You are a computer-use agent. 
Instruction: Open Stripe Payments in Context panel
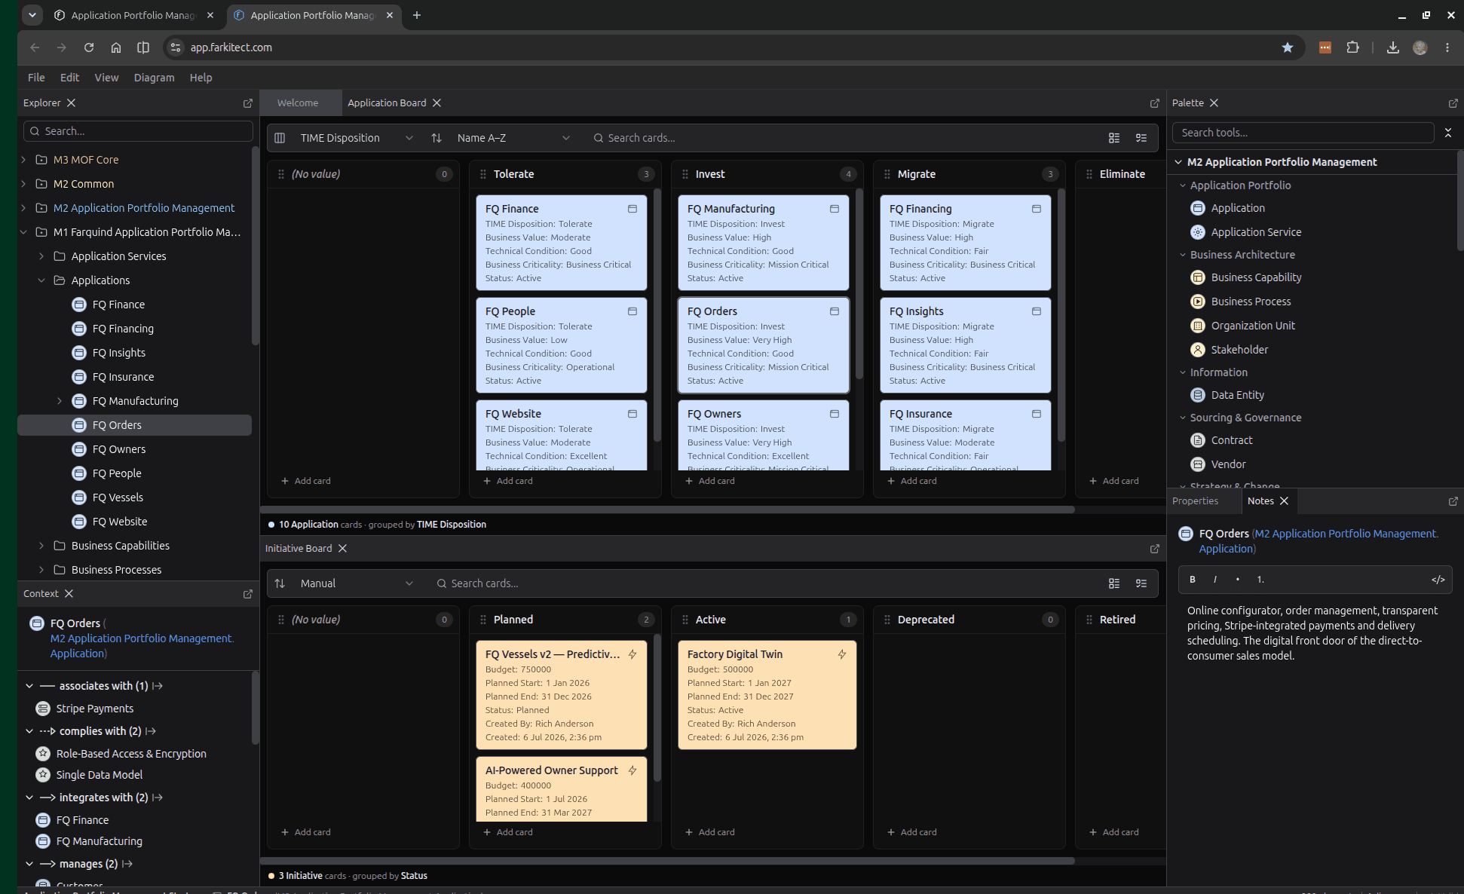pos(95,709)
